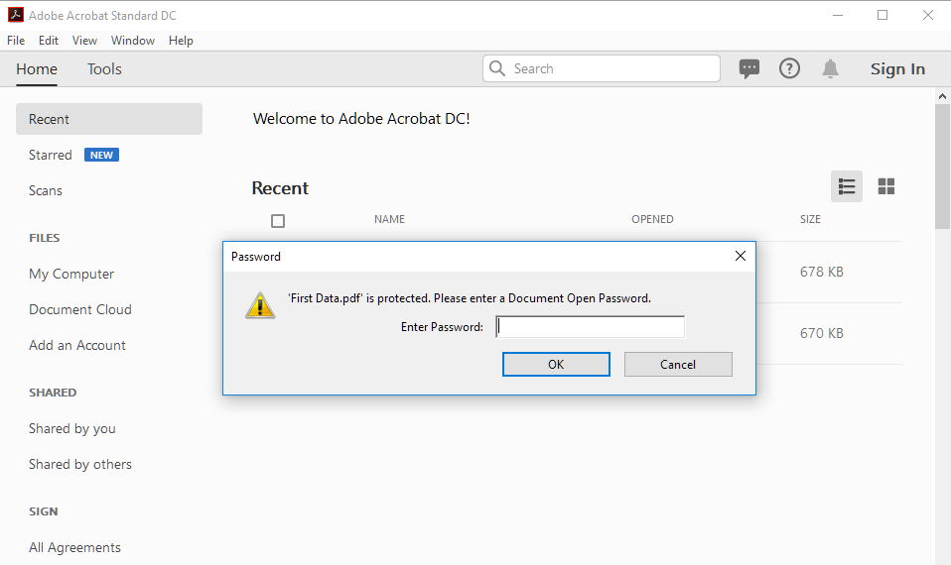This screenshot has height=565, width=951.
Task: Click the Adobe Acrobat logo in title bar
Action: click(x=16, y=15)
